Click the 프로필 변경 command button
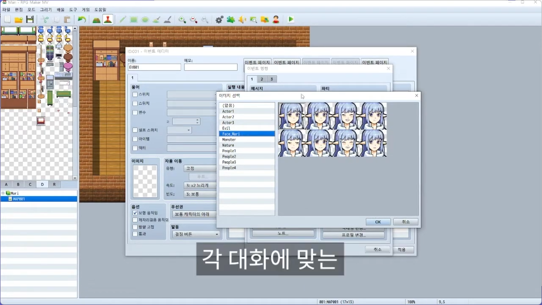Viewport: 542px width, 305px height. tap(353, 235)
